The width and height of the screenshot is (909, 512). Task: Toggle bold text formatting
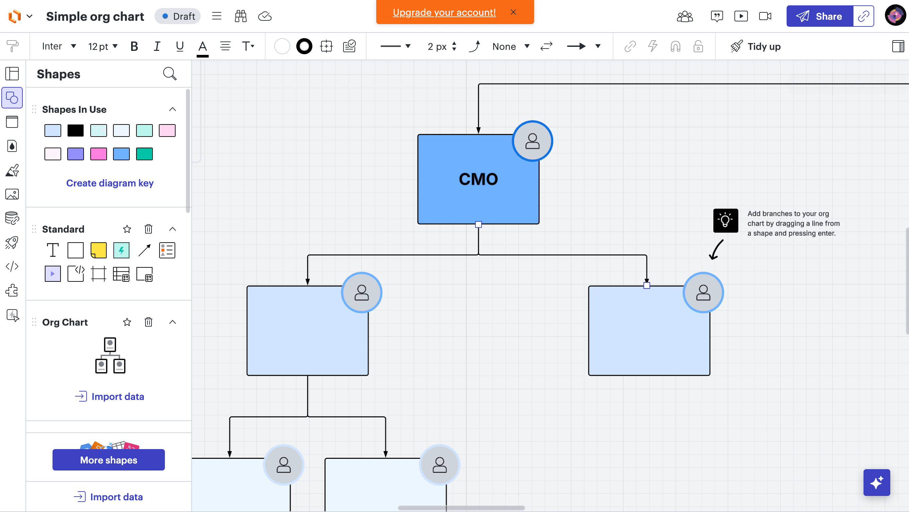pos(134,46)
